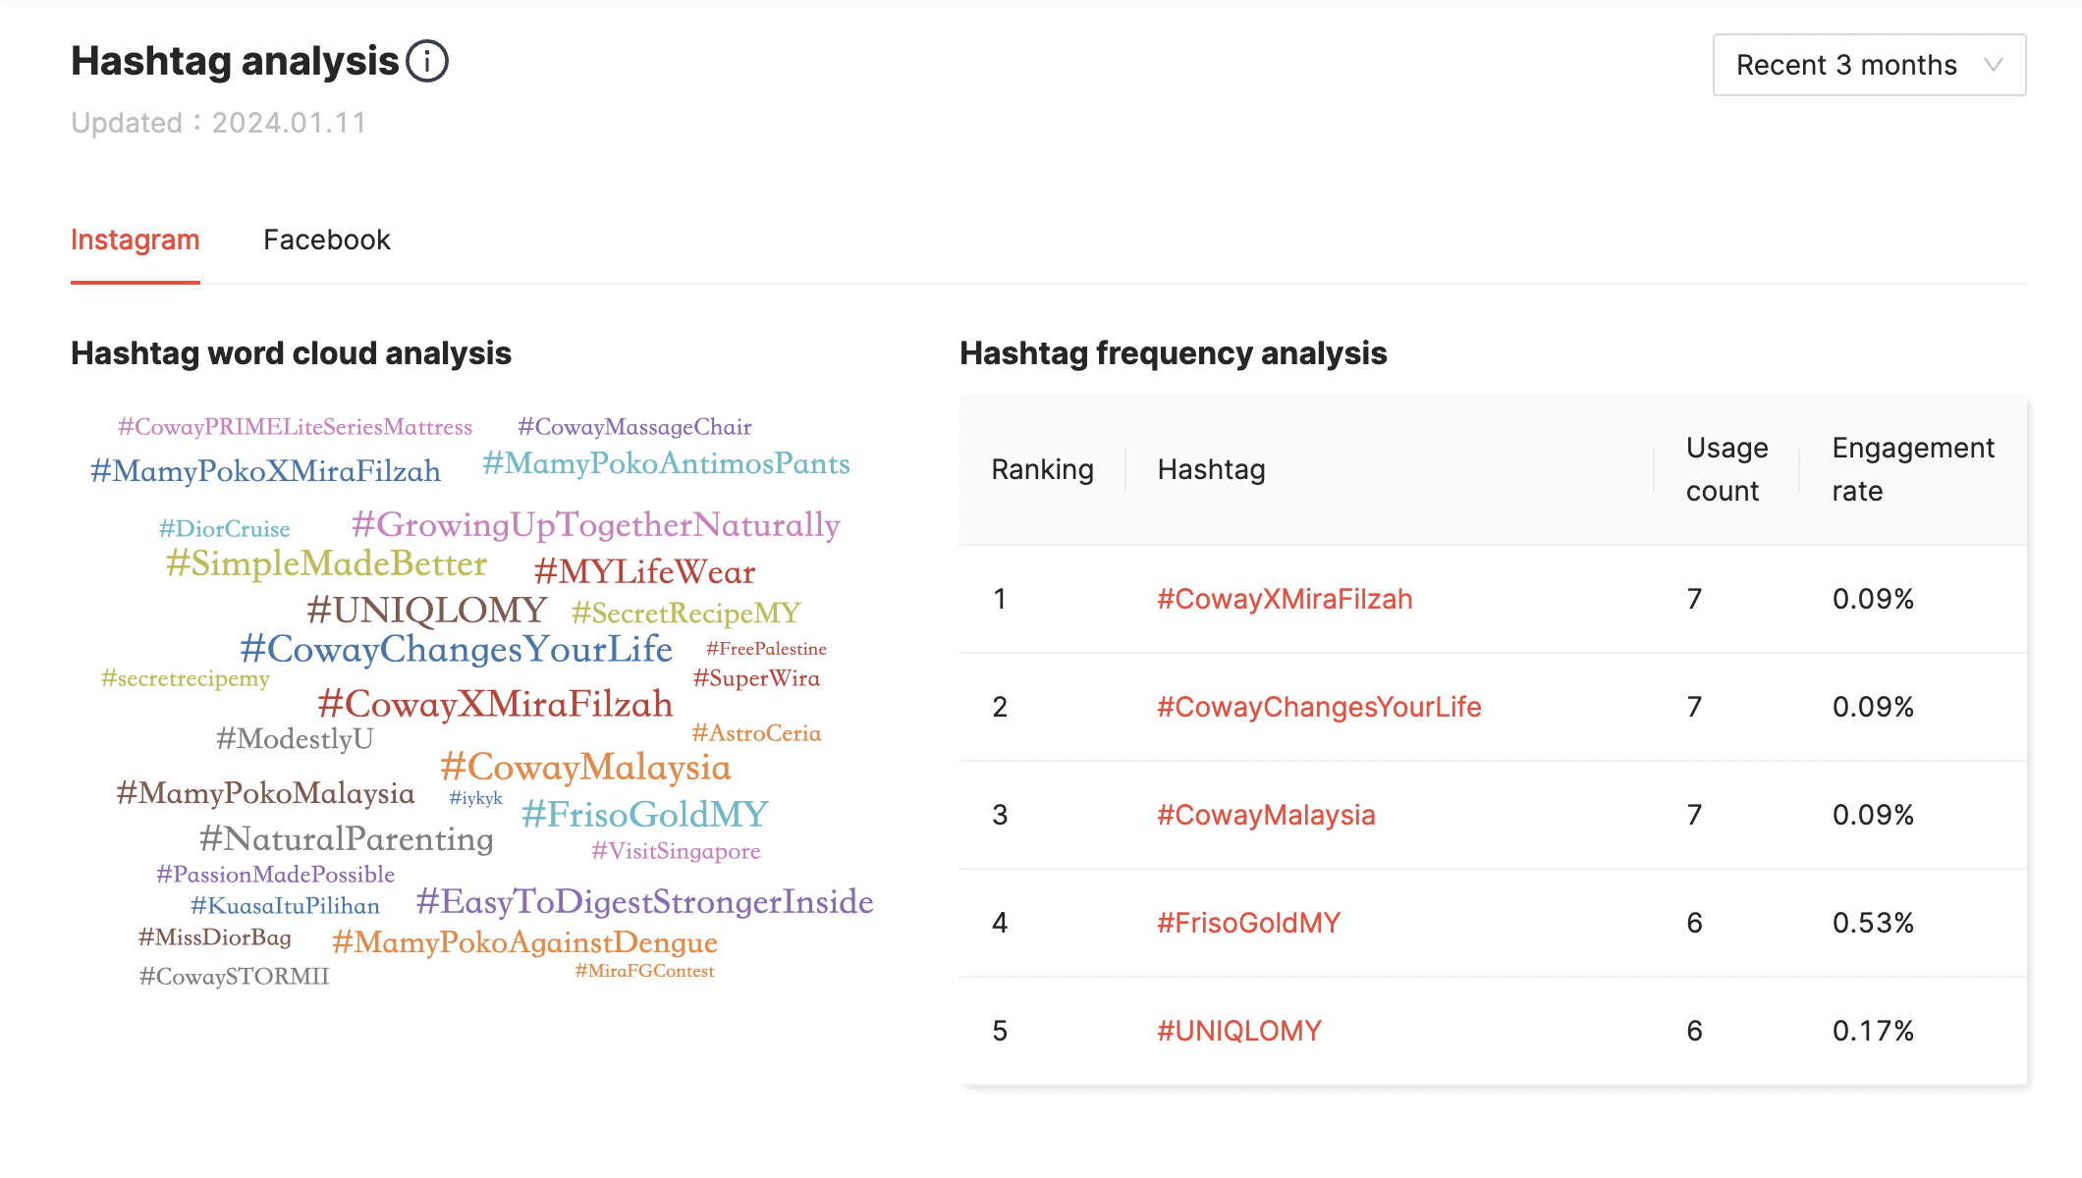Viewport: 2082px width, 1178px height.
Task: Open the #CowayChangesYourLife link in frequency table
Action: pos(1319,707)
